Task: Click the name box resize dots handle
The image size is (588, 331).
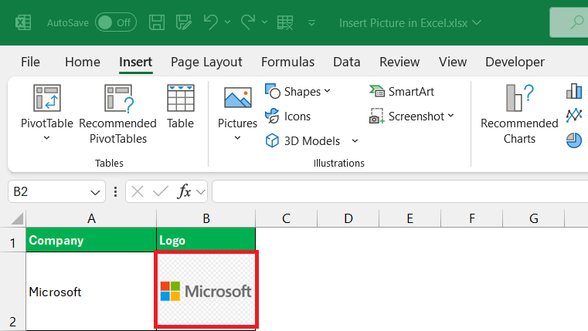Action: (x=115, y=191)
